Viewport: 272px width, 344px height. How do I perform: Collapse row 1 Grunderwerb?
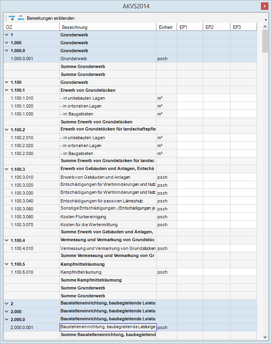(x=7, y=35)
